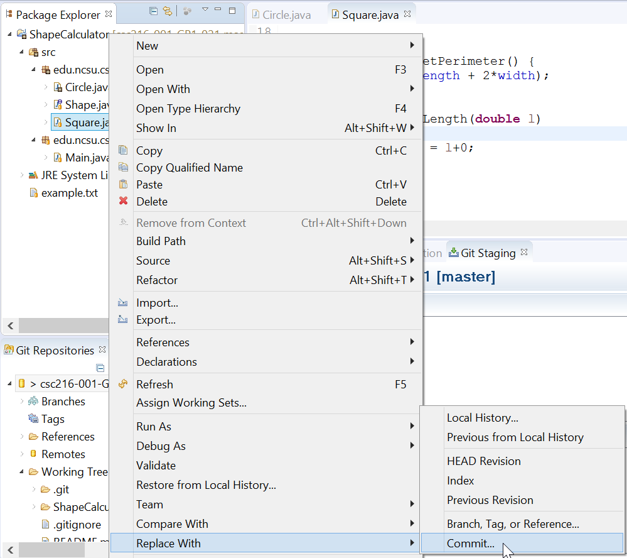Click the Copy icon in the context menu
The height and width of the screenshot is (558, 627).
pyautogui.click(x=123, y=151)
